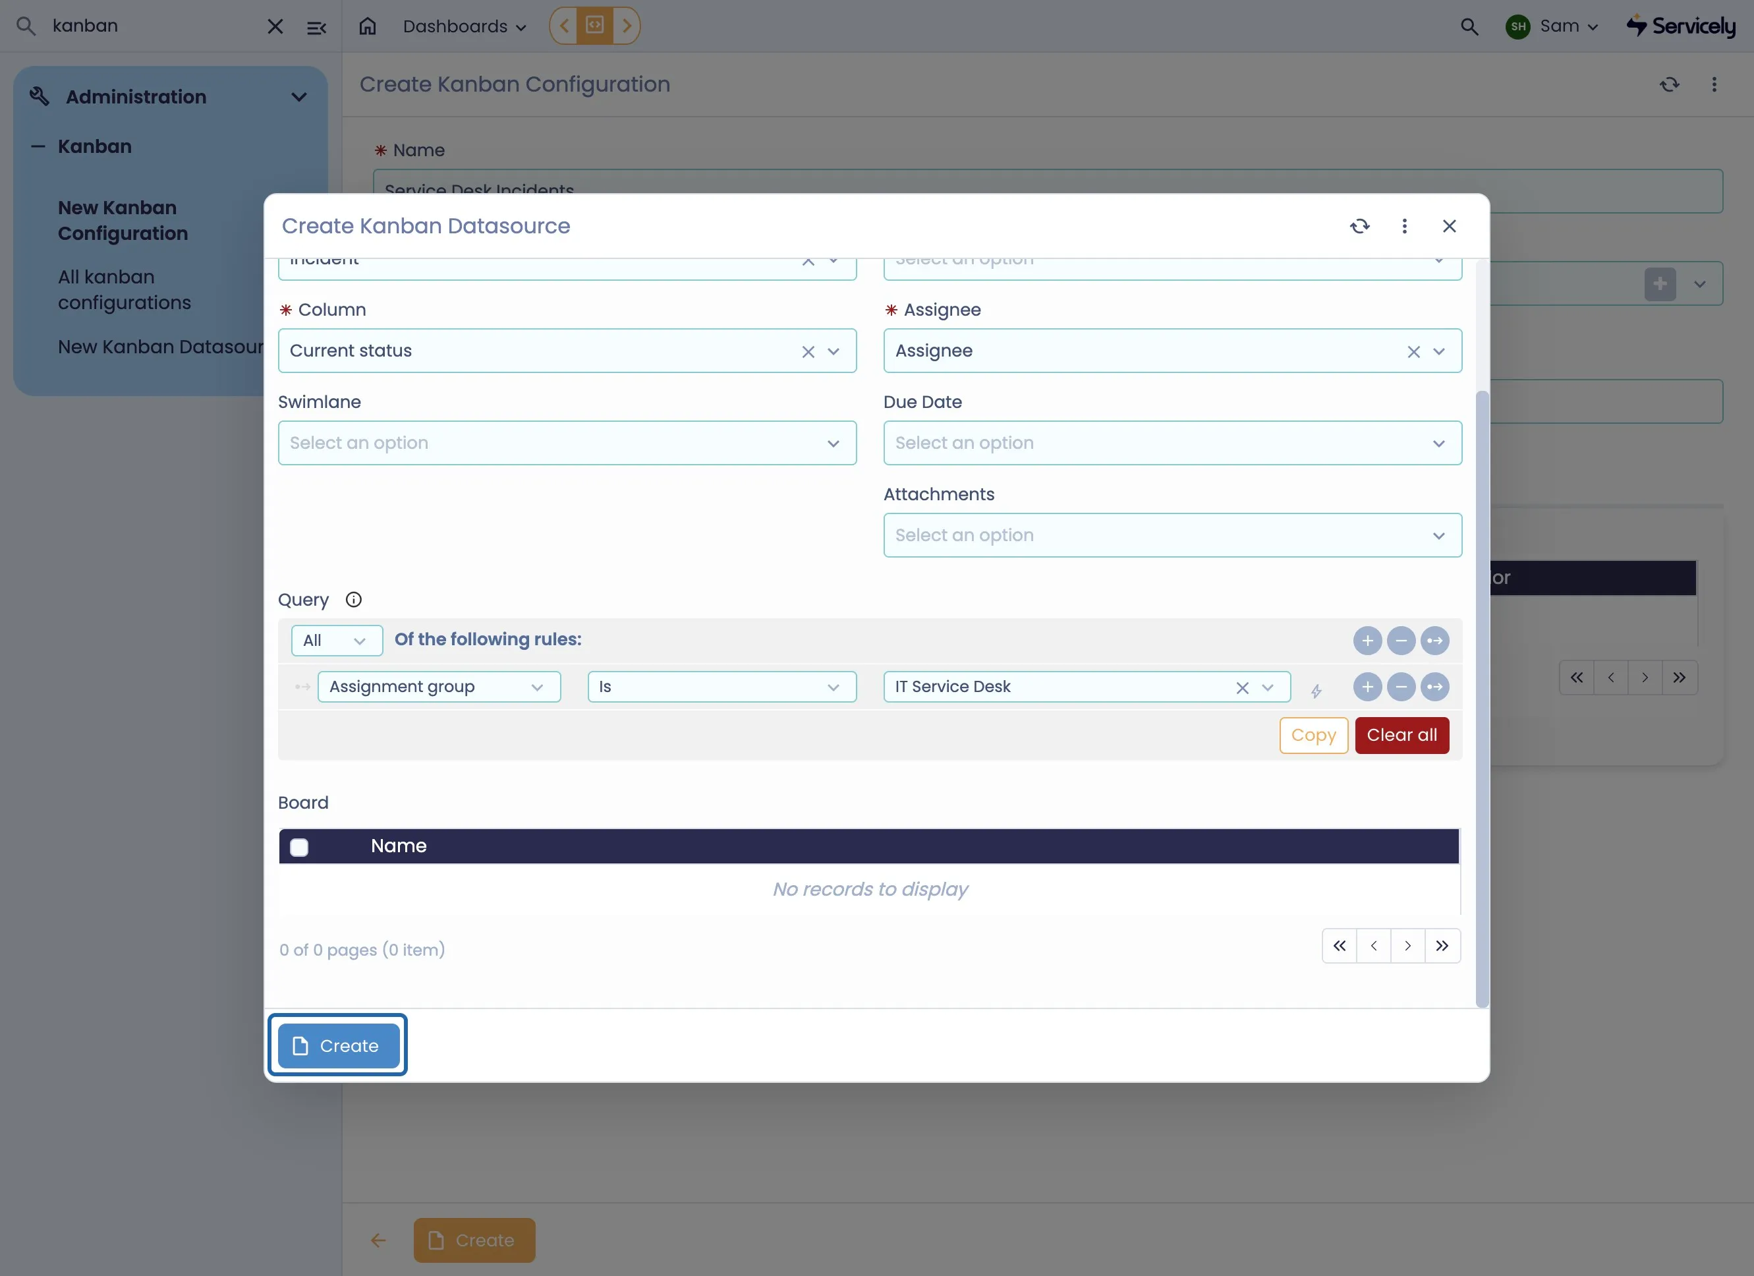Viewport: 1754px width, 1276px height.
Task: Open more options on Kanban Configuration page
Action: (x=1714, y=84)
